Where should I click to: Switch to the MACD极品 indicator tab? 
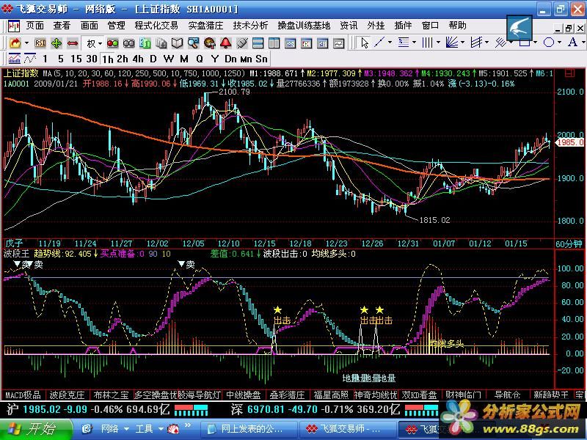coord(23,395)
